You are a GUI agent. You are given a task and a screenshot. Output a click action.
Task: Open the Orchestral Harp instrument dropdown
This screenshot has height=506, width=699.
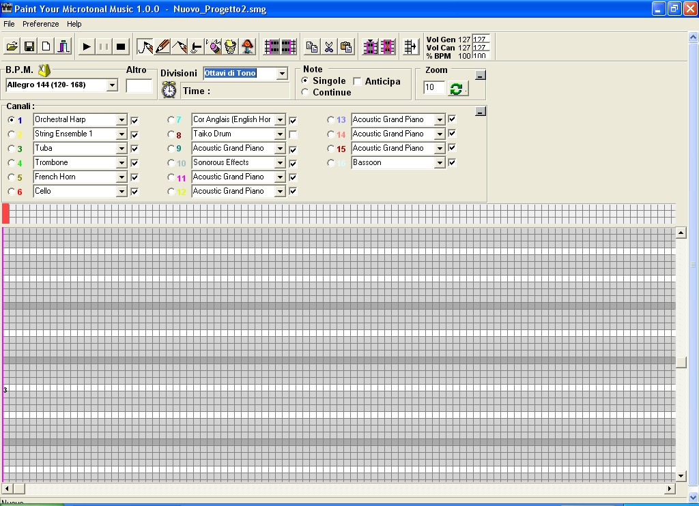pyautogui.click(x=122, y=120)
